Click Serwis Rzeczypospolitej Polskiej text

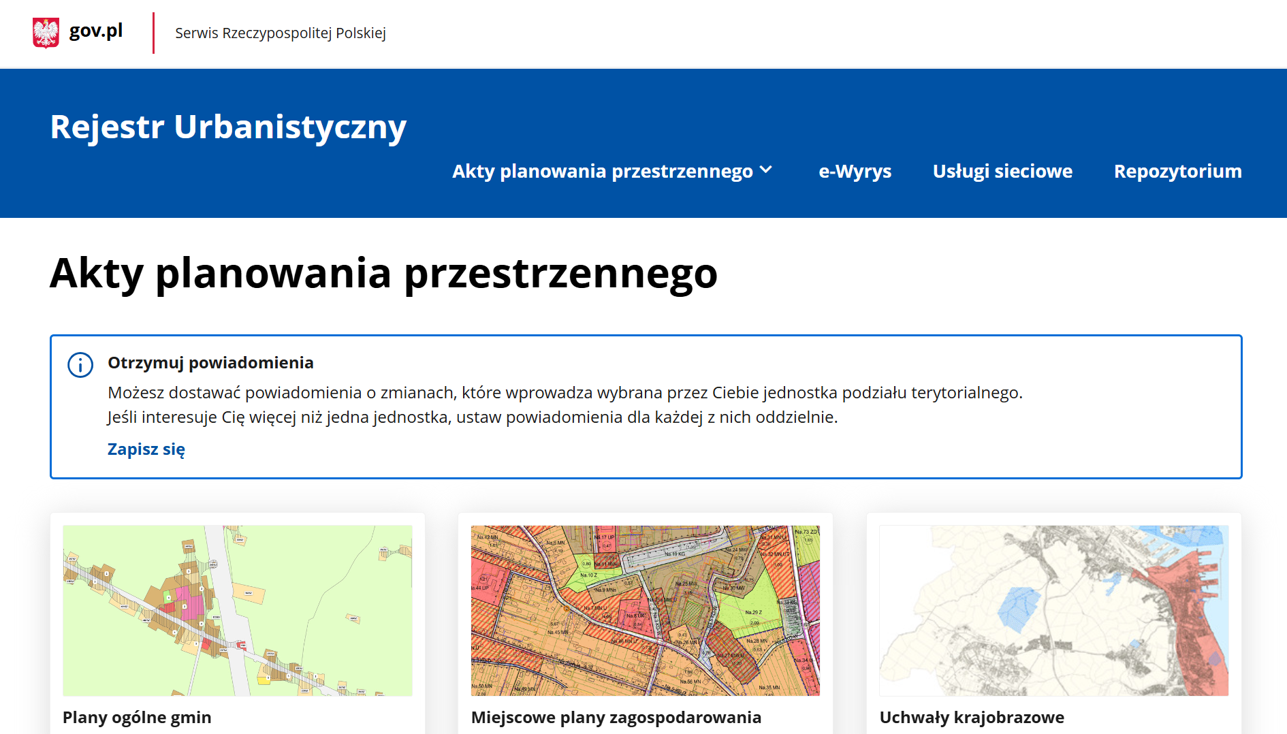[x=281, y=33]
